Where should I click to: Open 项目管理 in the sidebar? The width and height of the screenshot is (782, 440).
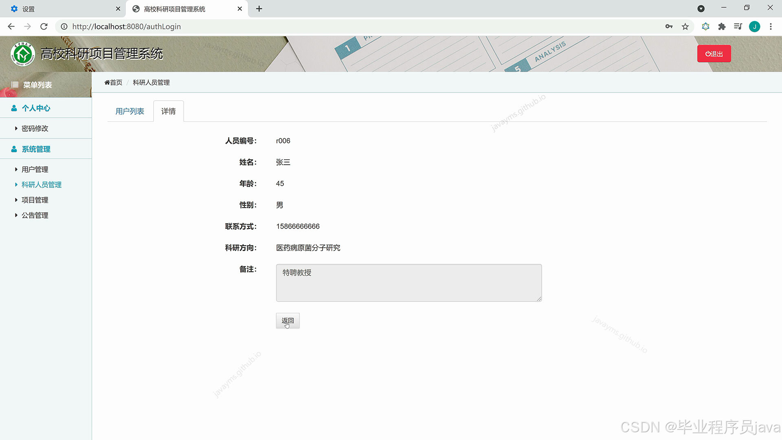coord(35,200)
